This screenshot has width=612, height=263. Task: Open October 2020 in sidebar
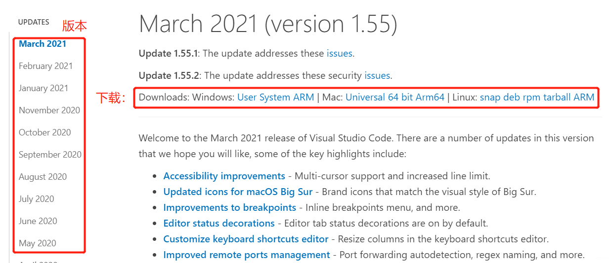pyautogui.click(x=45, y=132)
